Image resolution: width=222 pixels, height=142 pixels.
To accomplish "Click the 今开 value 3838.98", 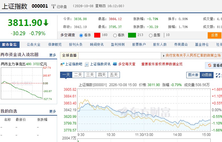I will 80,19.
